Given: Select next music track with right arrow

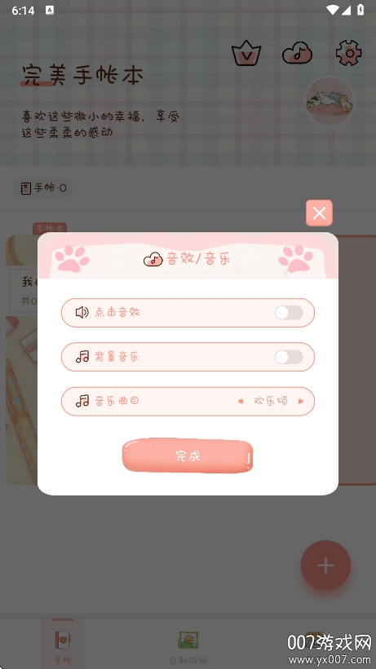Looking at the screenshot, I should tap(301, 401).
